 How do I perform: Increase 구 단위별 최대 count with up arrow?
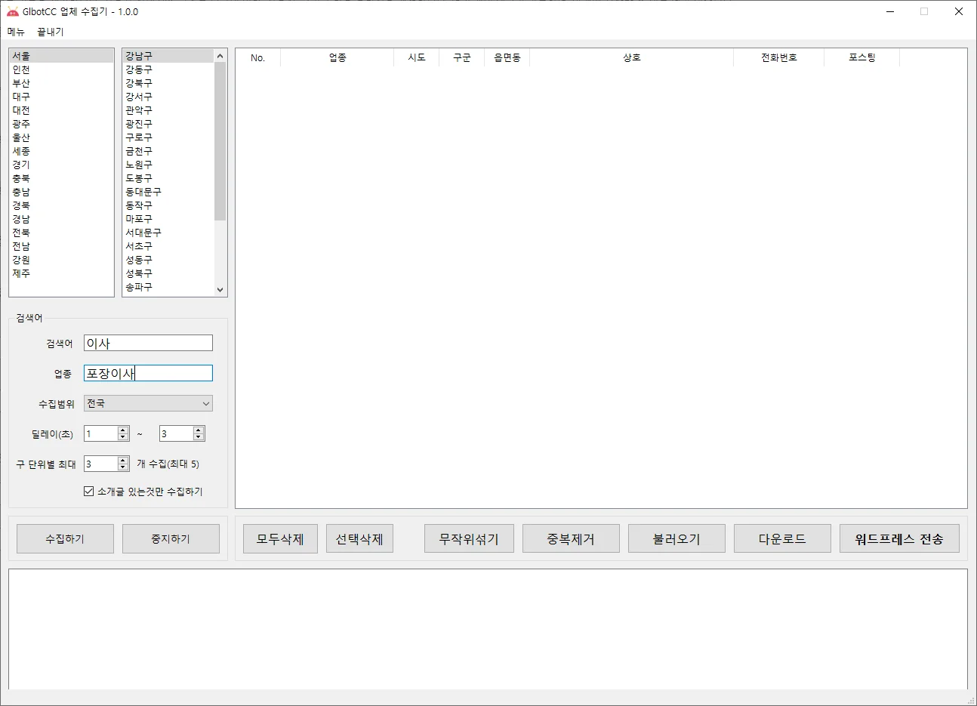click(x=123, y=460)
